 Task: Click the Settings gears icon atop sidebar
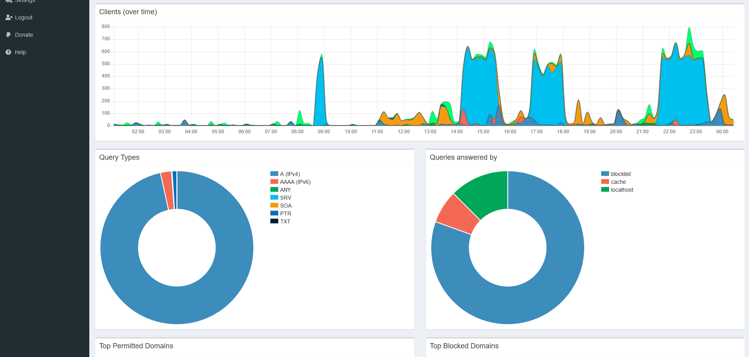pyautogui.click(x=9, y=1)
